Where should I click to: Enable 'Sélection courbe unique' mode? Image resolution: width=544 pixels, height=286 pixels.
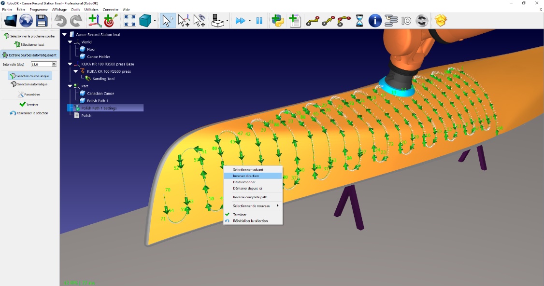29,76
